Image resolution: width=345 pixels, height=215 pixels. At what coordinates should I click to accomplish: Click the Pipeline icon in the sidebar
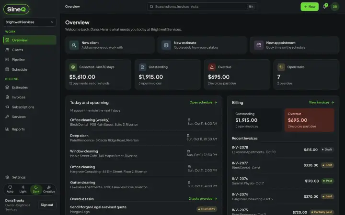click(x=7, y=59)
